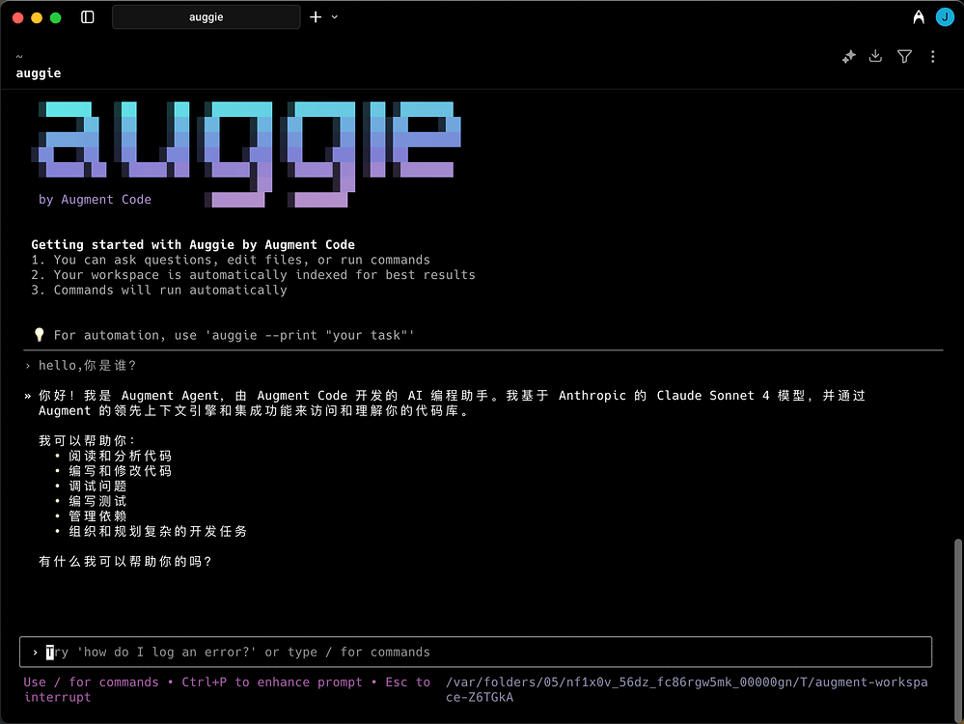Click the workspace path '/var/folders/05/...'
Viewport: 964px width, 724px height.
pyautogui.click(x=687, y=689)
